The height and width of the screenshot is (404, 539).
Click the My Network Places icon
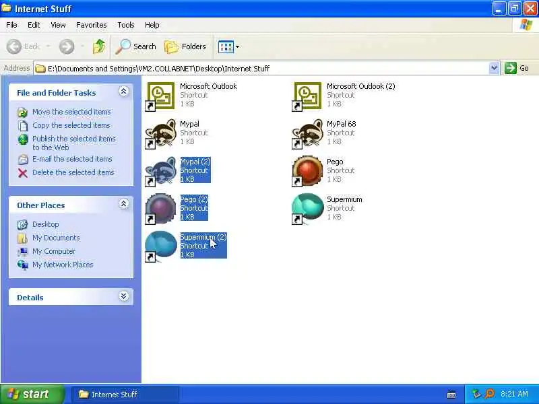[23, 265]
